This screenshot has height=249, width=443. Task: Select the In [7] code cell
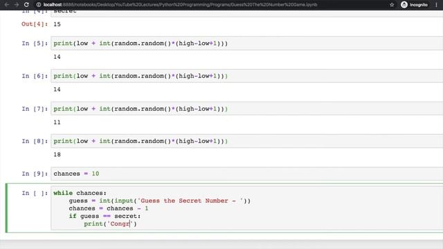point(246,109)
